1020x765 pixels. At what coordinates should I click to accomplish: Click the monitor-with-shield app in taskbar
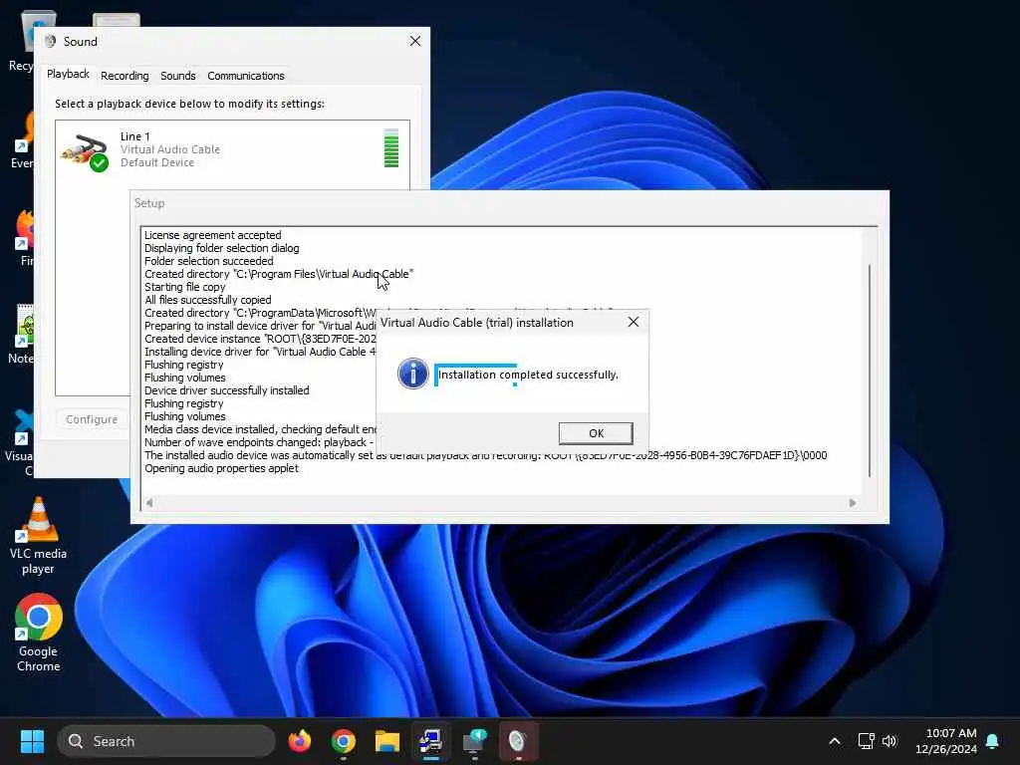tap(474, 741)
